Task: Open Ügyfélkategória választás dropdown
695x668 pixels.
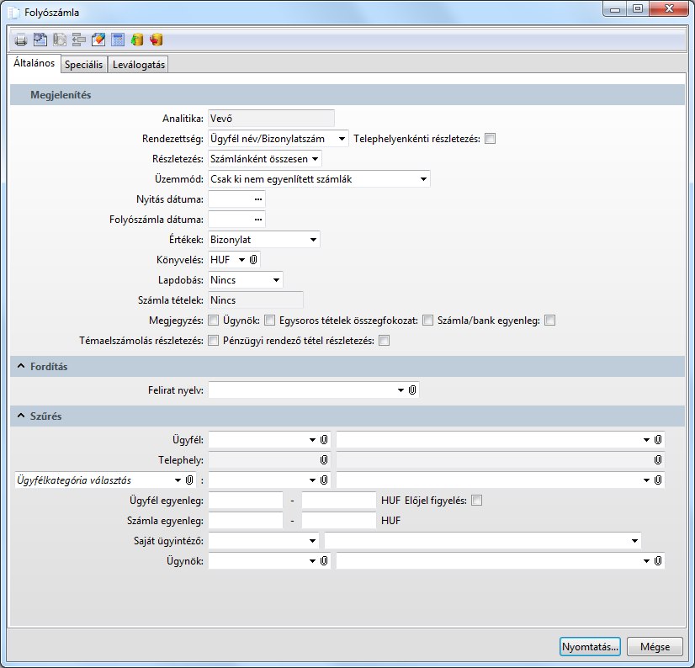Action: 178,480
